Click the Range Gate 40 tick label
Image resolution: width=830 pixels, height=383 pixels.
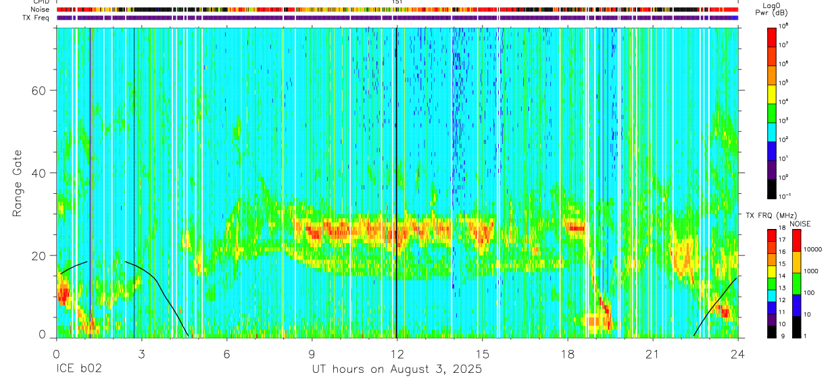[39, 173]
